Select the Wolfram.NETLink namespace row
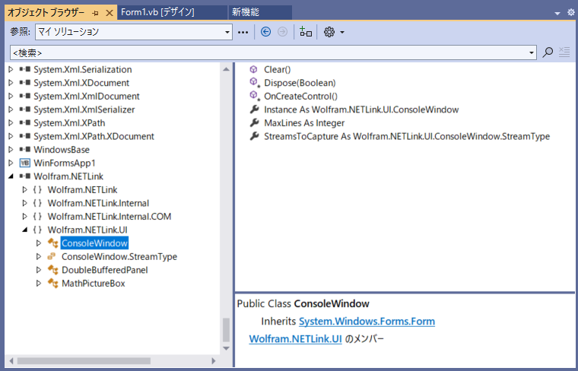This screenshot has height=371, width=578. (x=82, y=190)
